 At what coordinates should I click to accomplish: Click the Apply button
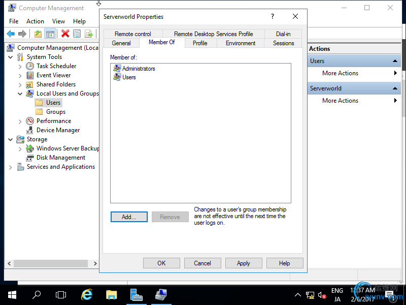click(244, 263)
